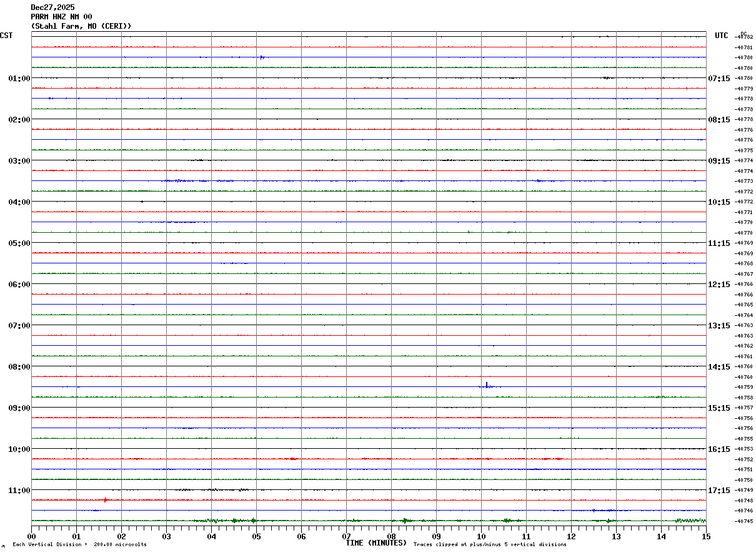Select the 08:00 CST time label

point(19,367)
